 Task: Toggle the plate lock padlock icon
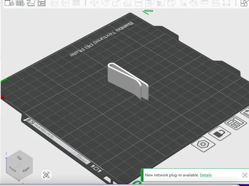(219, 133)
